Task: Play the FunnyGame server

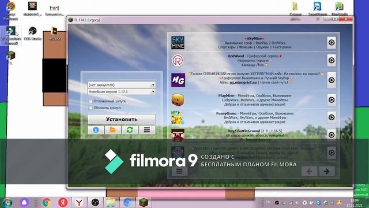Action: 332,117
